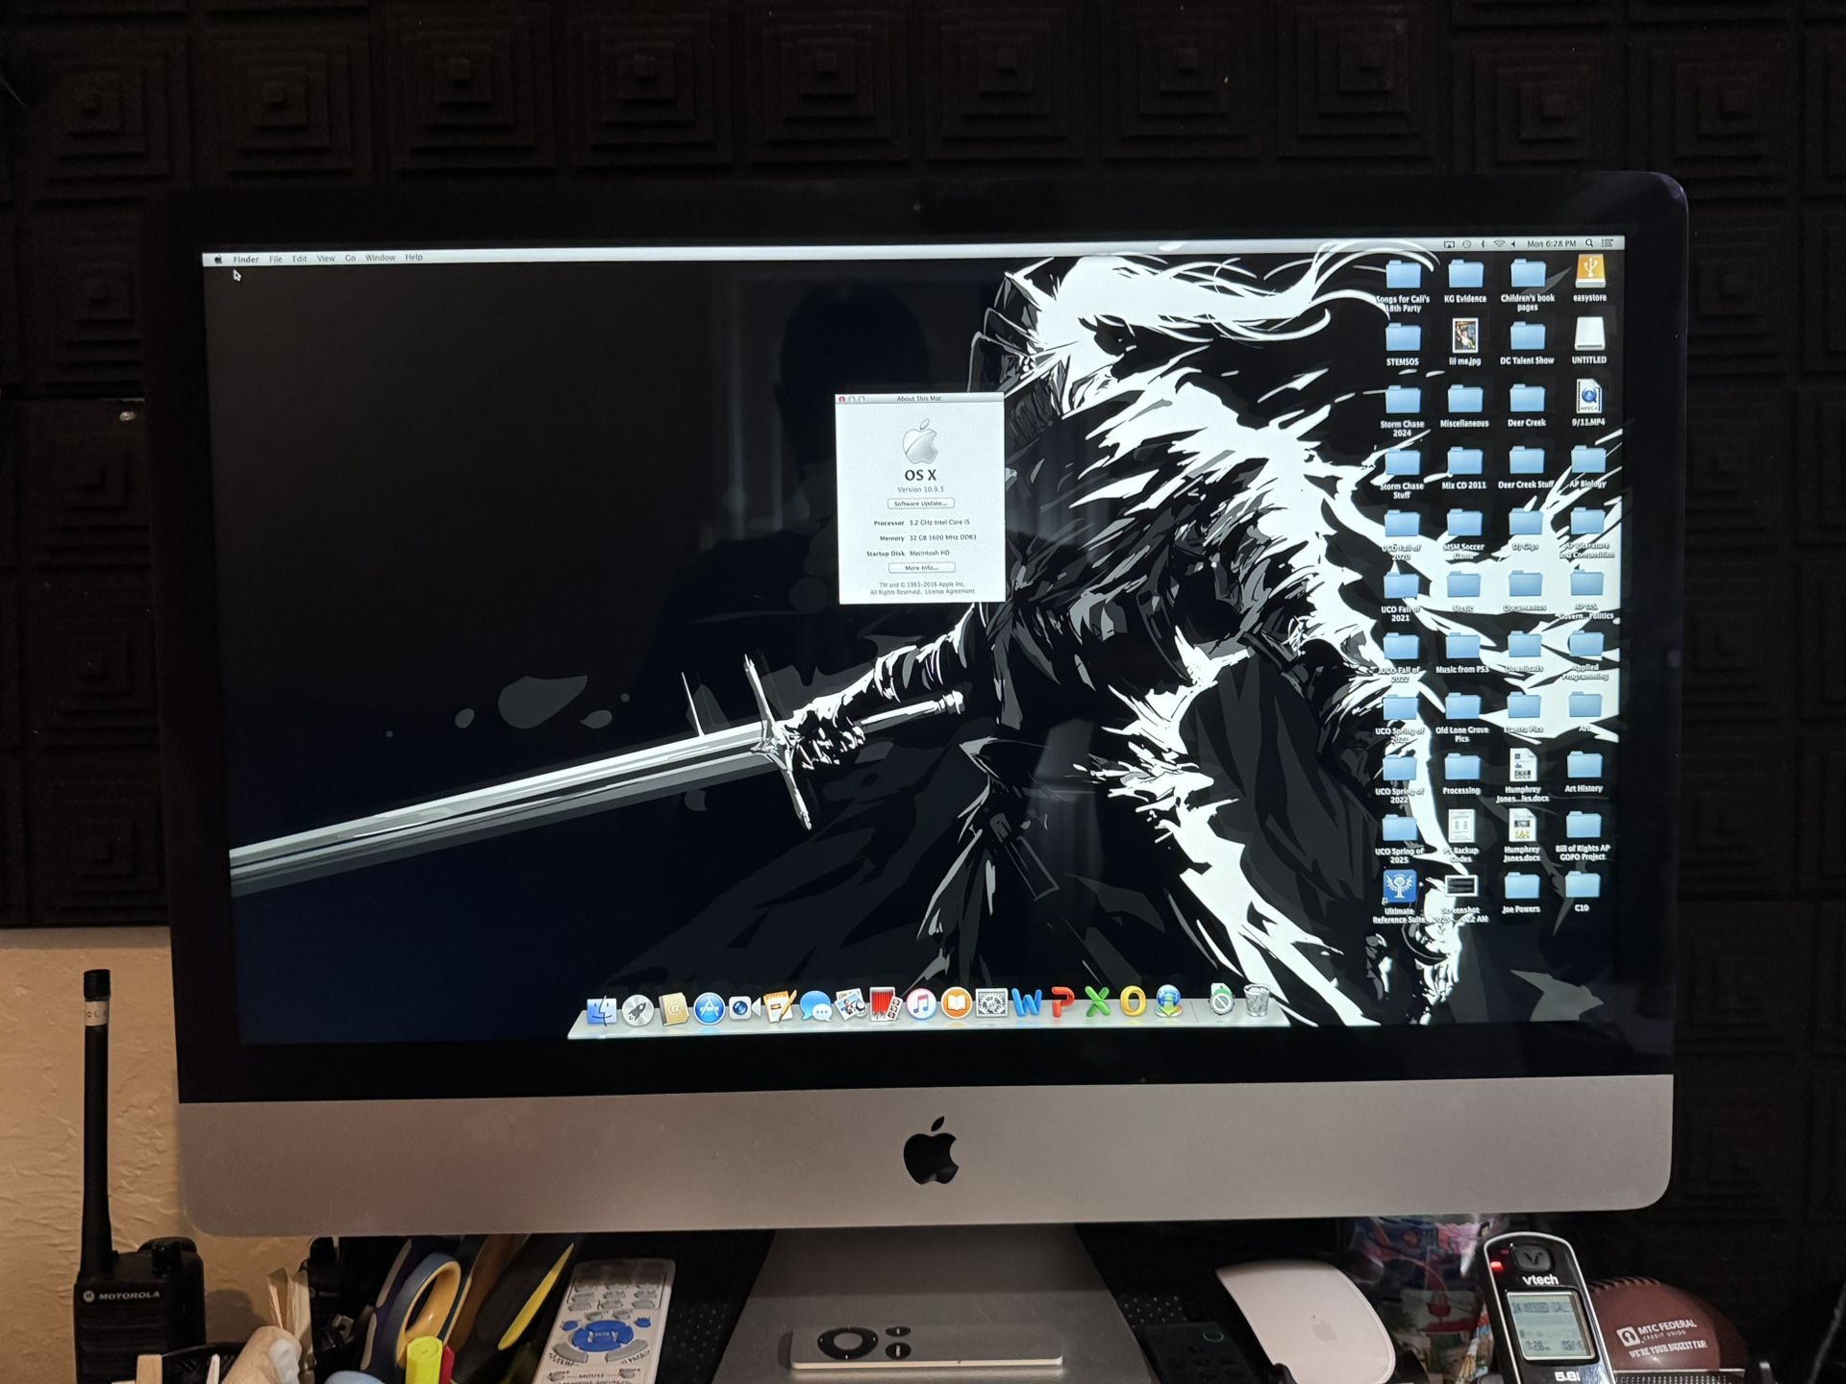The width and height of the screenshot is (1846, 1384).
Task: Open Finder from the dock
Action: pos(602,1010)
